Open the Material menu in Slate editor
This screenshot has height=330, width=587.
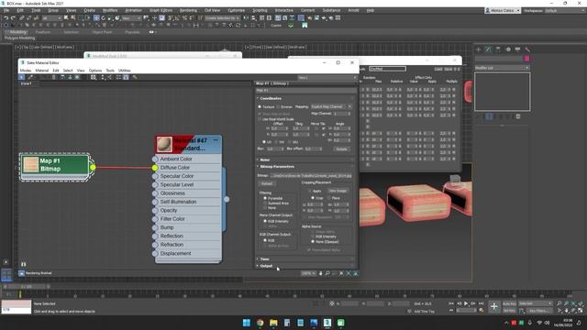point(42,71)
